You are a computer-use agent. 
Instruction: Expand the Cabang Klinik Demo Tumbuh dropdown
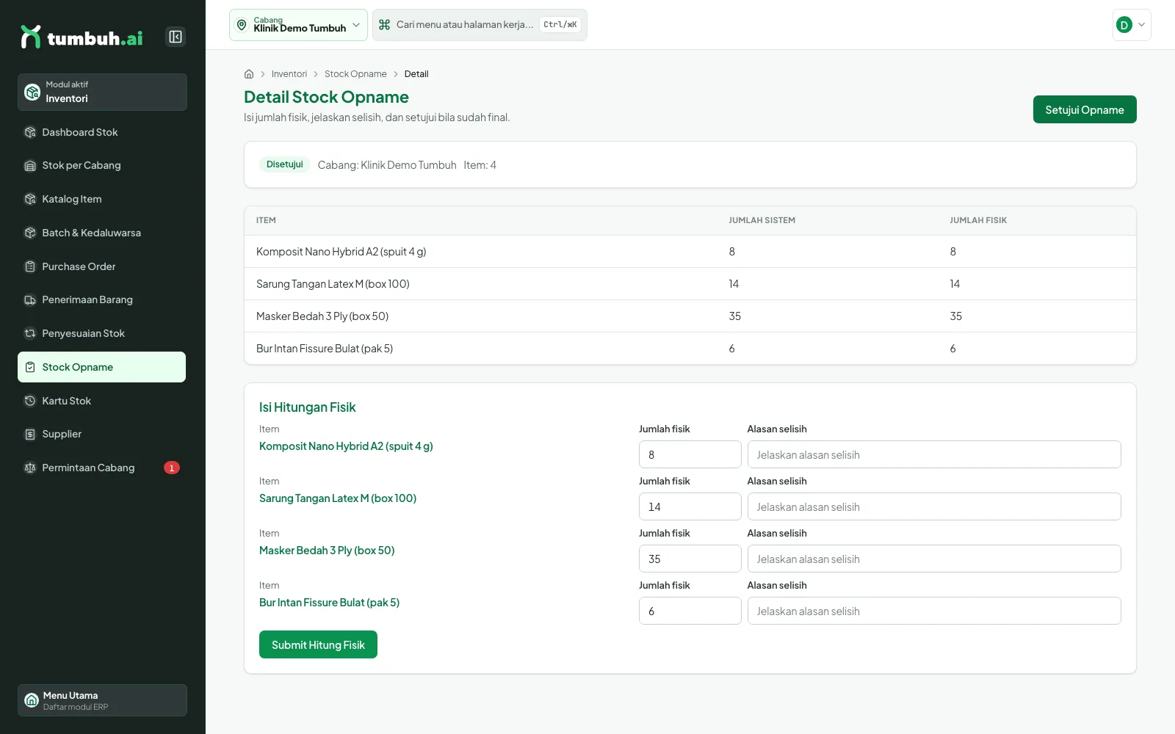pyautogui.click(x=298, y=25)
